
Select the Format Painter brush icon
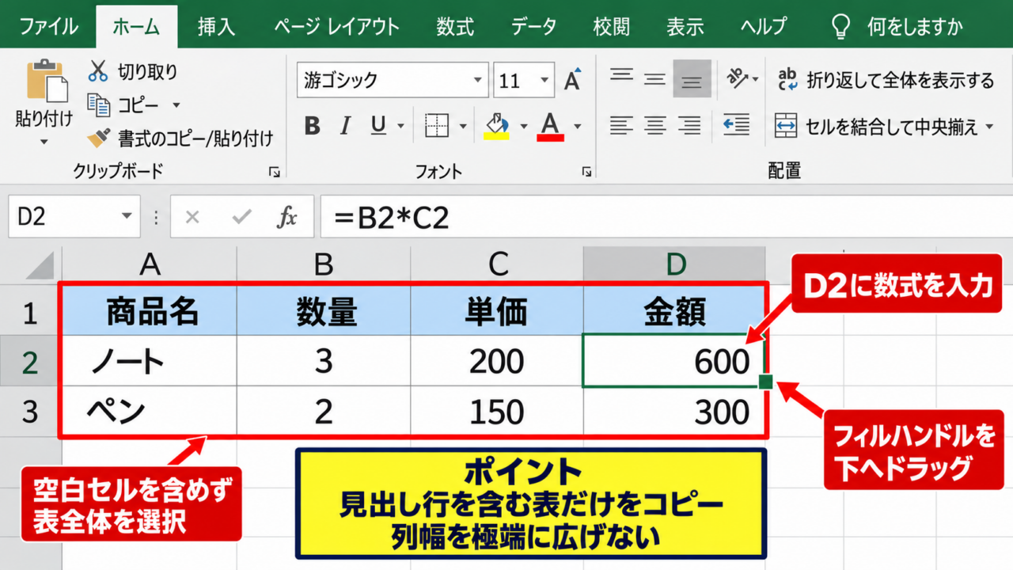pyautogui.click(x=98, y=139)
